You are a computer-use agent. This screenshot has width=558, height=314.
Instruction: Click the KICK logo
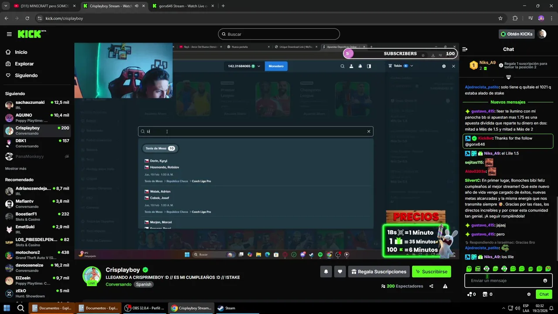(31, 34)
